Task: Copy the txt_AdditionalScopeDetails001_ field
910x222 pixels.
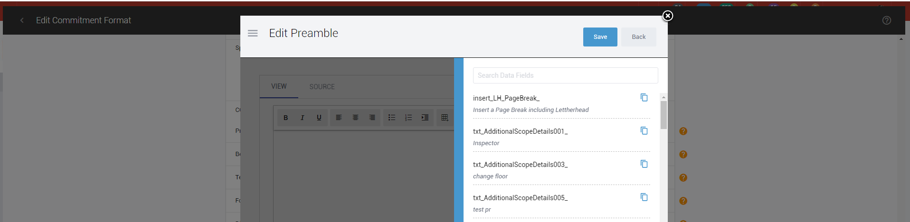Action: pos(644,131)
